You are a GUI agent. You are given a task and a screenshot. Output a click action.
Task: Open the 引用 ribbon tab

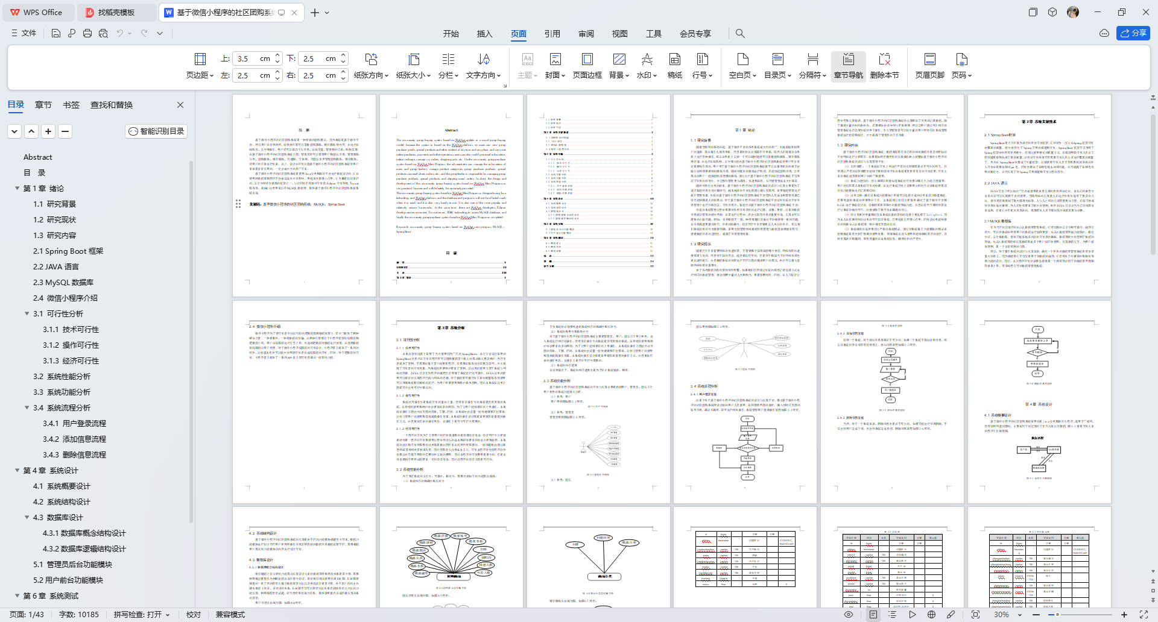click(552, 34)
